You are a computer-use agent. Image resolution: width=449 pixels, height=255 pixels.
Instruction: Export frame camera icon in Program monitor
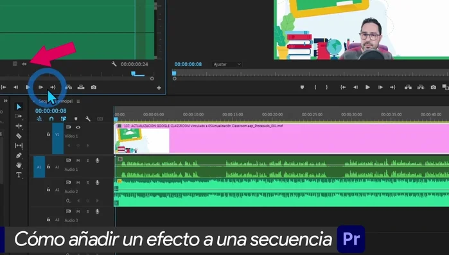pyautogui.click(x=433, y=87)
